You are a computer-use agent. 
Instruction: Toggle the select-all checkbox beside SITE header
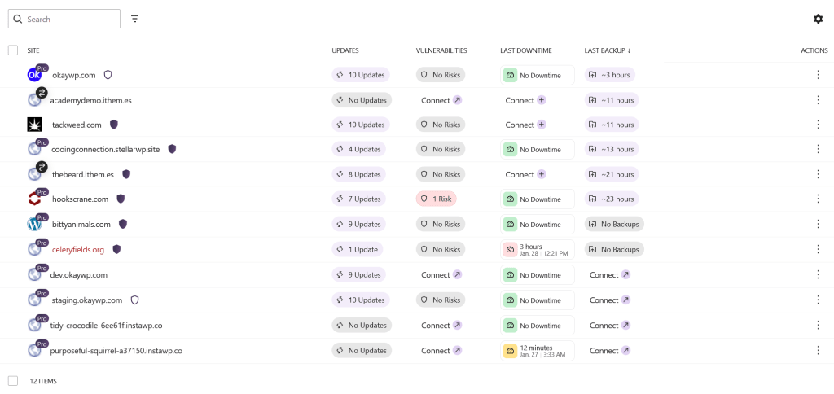pos(13,50)
